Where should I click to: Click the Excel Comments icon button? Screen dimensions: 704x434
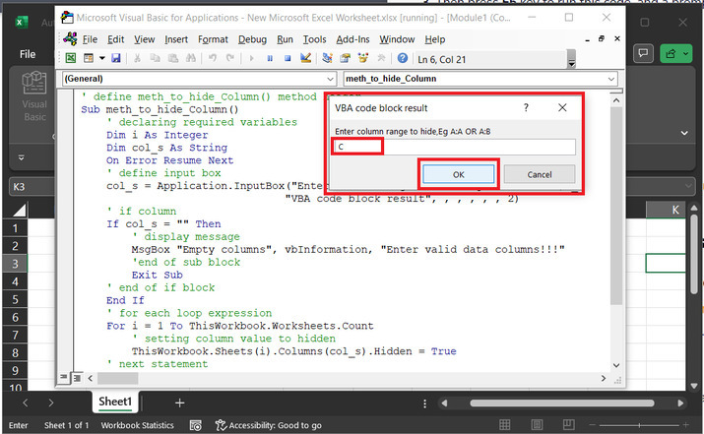[643, 54]
